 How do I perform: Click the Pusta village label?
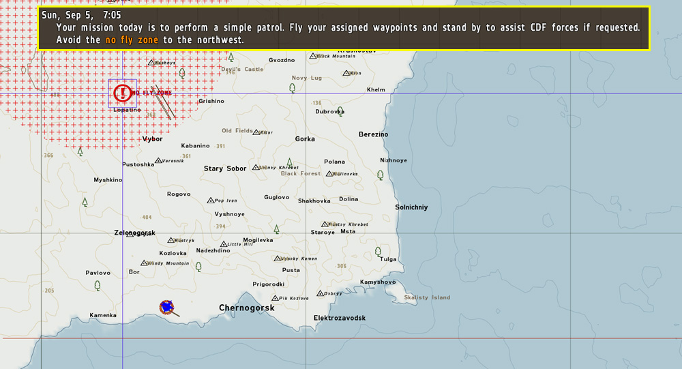[291, 270]
